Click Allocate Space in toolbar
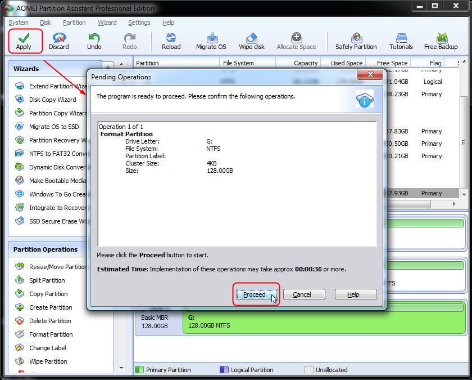The height and width of the screenshot is (380, 472). 296,41
